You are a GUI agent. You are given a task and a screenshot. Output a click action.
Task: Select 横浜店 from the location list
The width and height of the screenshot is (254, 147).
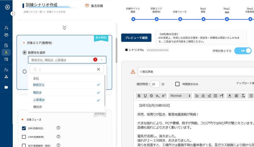(x=37, y=107)
